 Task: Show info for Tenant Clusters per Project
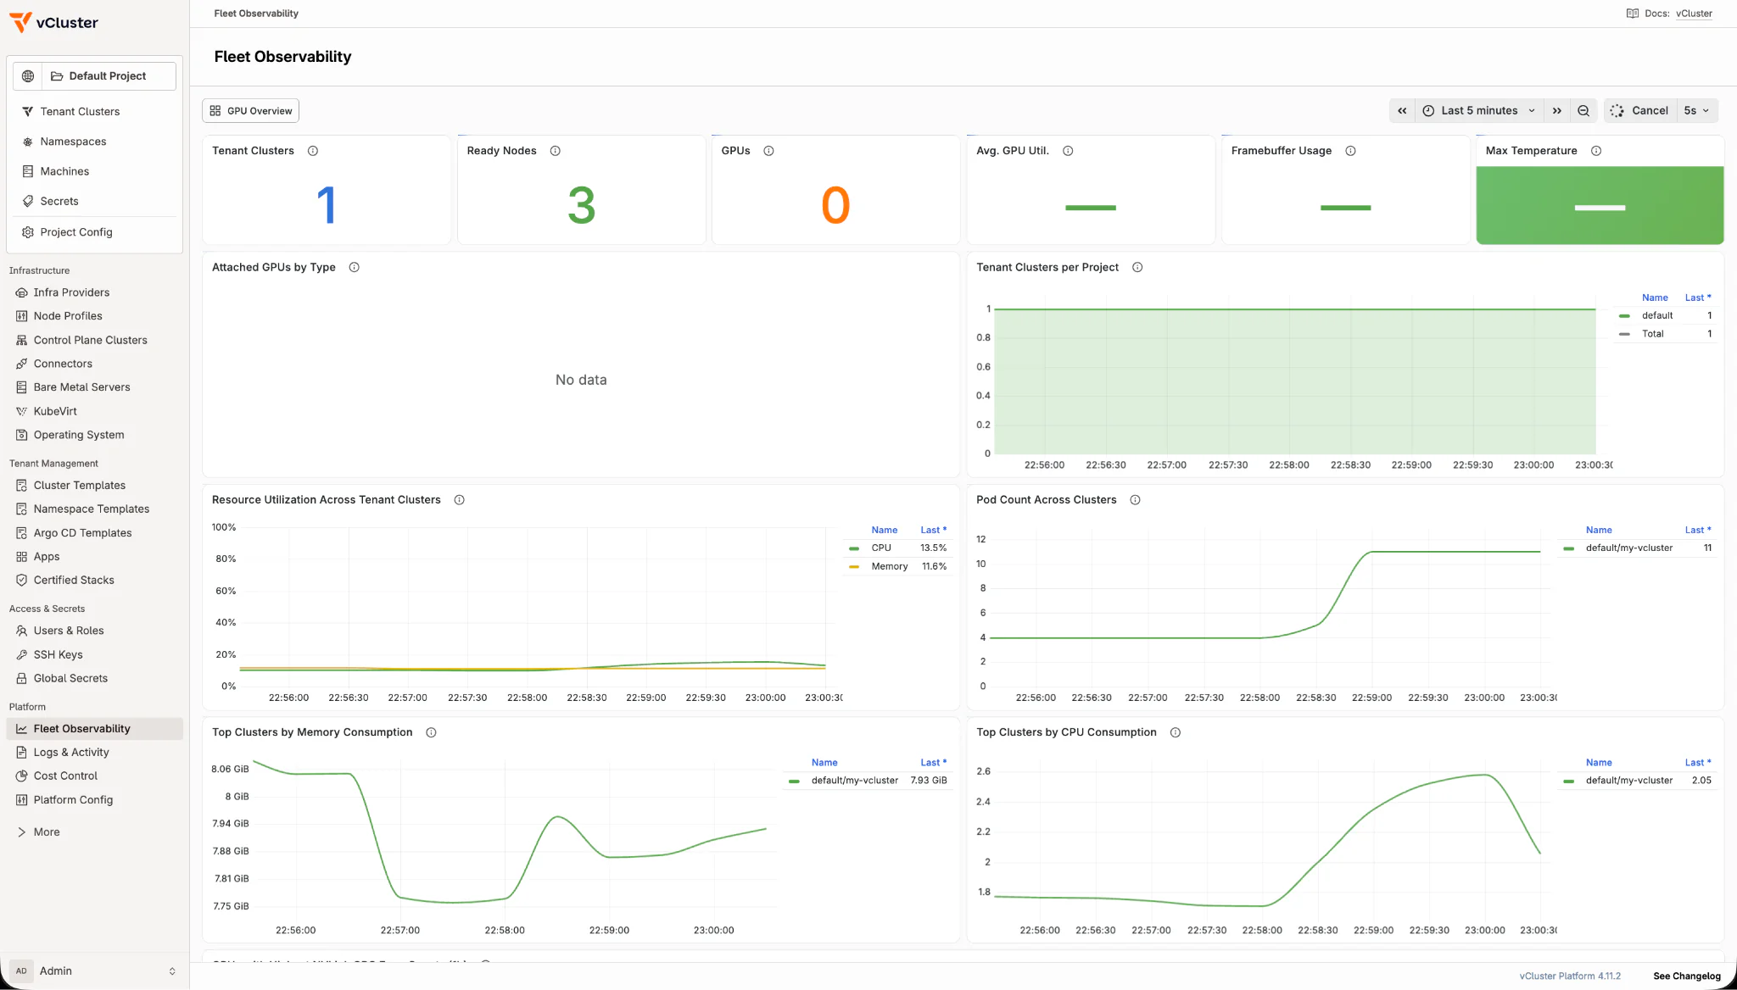click(1137, 268)
